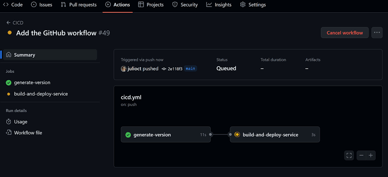Click the main branch label

(x=190, y=69)
